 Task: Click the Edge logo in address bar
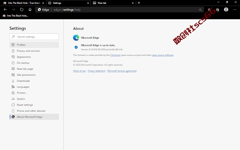pyautogui.click(x=39, y=10)
